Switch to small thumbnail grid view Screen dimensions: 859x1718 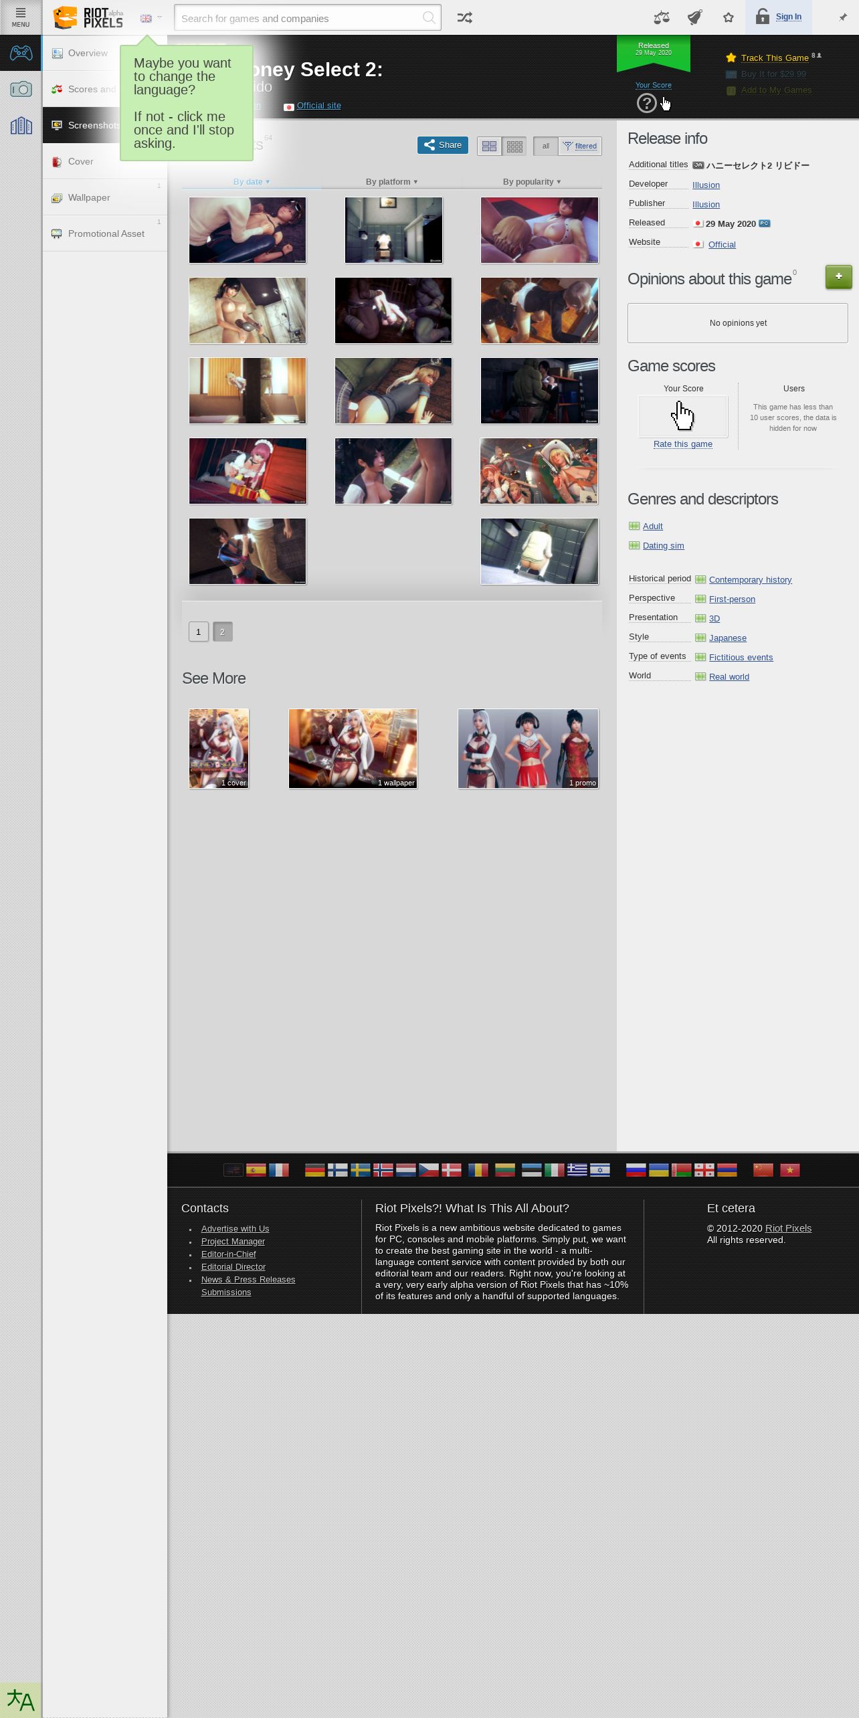pyautogui.click(x=514, y=147)
